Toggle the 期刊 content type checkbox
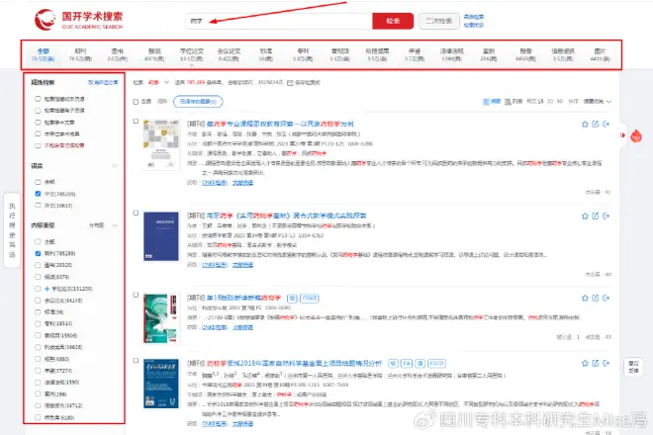The image size is (653, 435). pos(38,253)
